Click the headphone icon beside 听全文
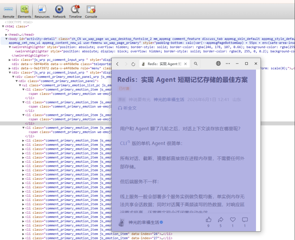 tap(120, 108)
